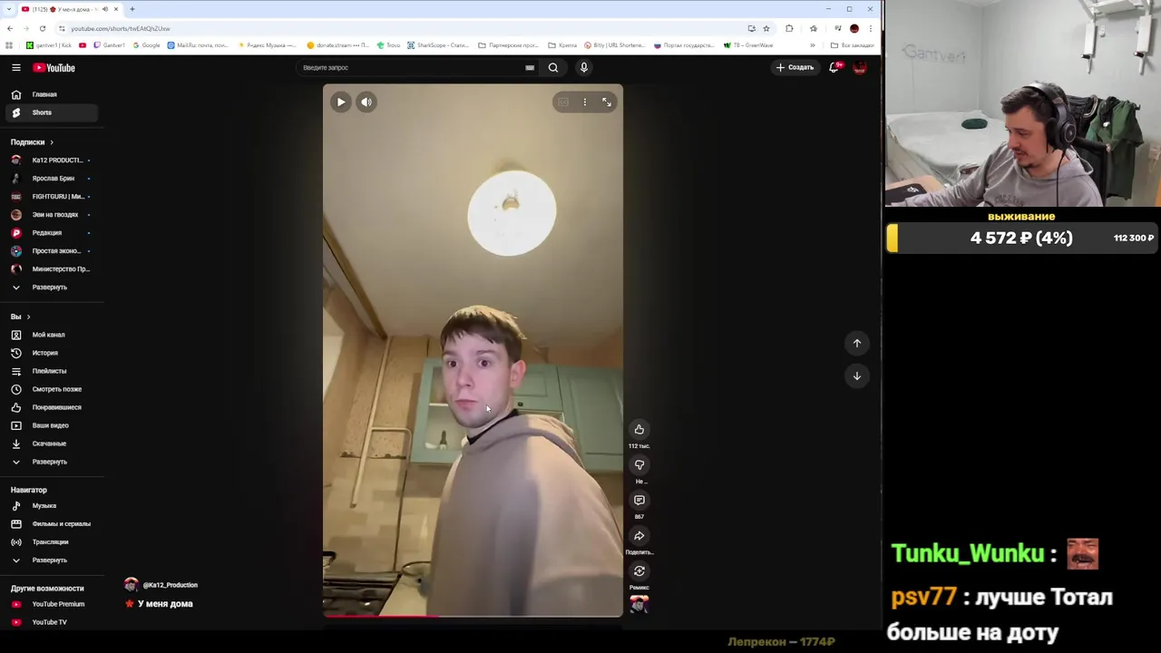This screenshot has height=653, width=1161.
Task: Toggle captions button on the Short
Action: [x=563, y=102]
